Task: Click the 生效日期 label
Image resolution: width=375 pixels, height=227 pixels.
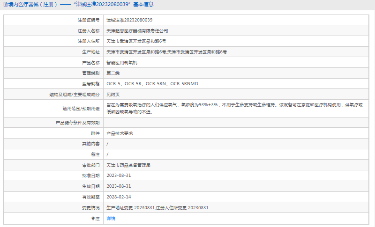Action: (91, 186)
